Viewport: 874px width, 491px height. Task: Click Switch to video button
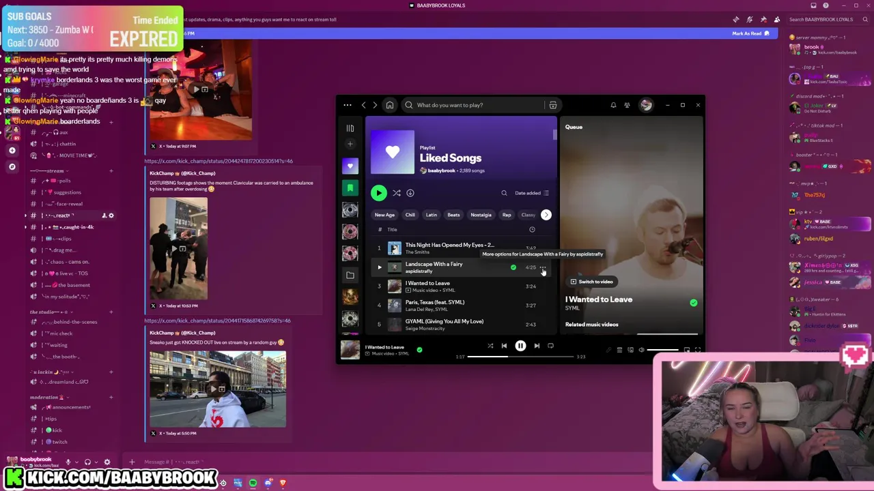[592, 282]
